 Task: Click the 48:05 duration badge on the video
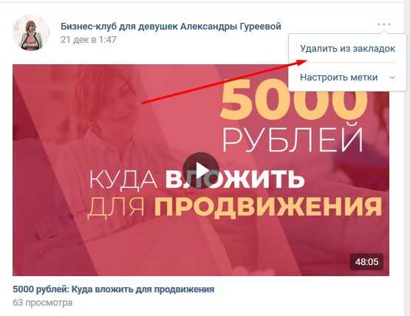tap(366, 261)
